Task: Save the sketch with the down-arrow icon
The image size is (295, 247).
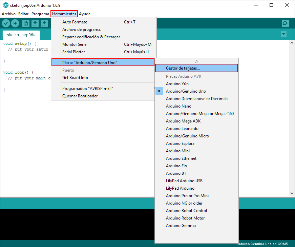Action: [x=44, y=23]
